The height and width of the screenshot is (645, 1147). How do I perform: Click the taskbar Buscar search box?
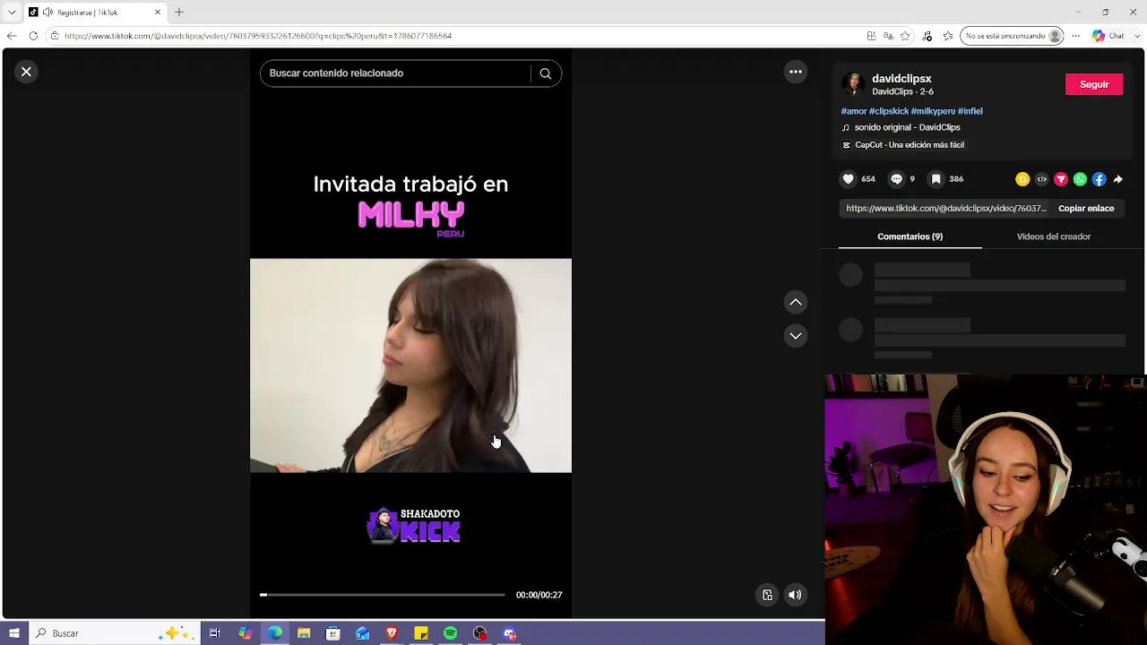click(x=115, y=633)
